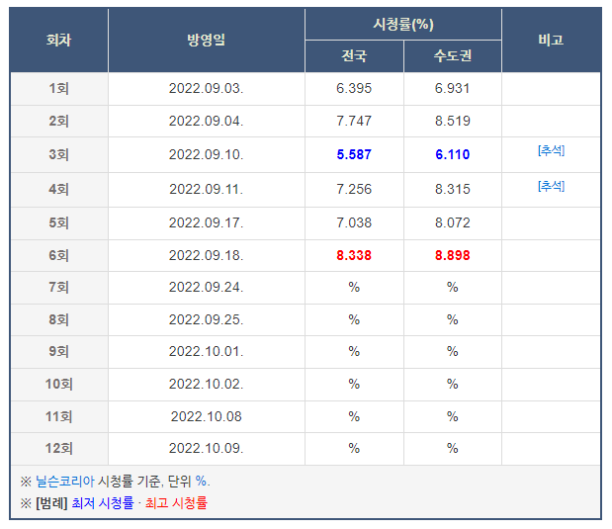Click the [범례] legend label
This screenshot has width=612, height=529.
pos(52,503)
